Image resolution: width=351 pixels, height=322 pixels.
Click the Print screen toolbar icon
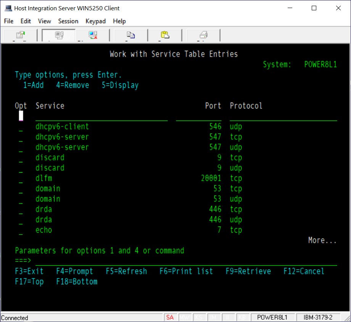(x=203, y=35)
